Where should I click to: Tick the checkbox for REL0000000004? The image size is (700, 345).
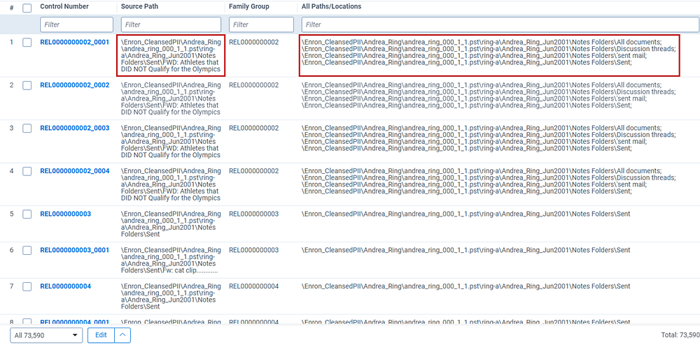point(27,286)
